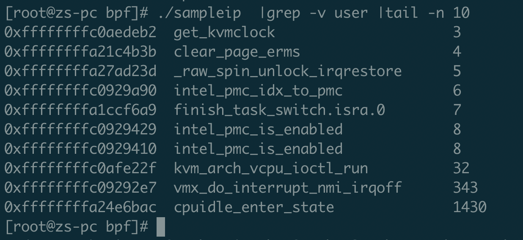Click the terminal cursor at bottom prompt

tap(160, 227)
